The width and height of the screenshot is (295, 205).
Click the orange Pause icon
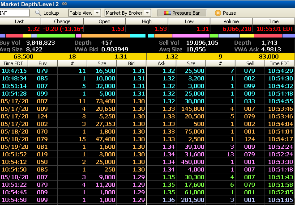point(218,13)
